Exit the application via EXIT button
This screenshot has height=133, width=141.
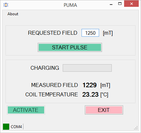(104, 110)
